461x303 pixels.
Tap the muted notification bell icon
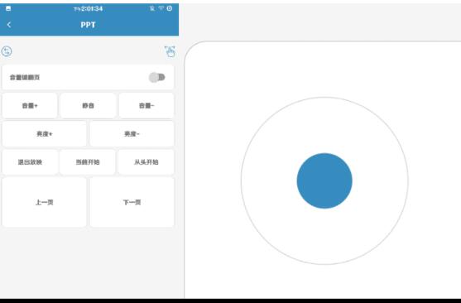tap(152, 8)
